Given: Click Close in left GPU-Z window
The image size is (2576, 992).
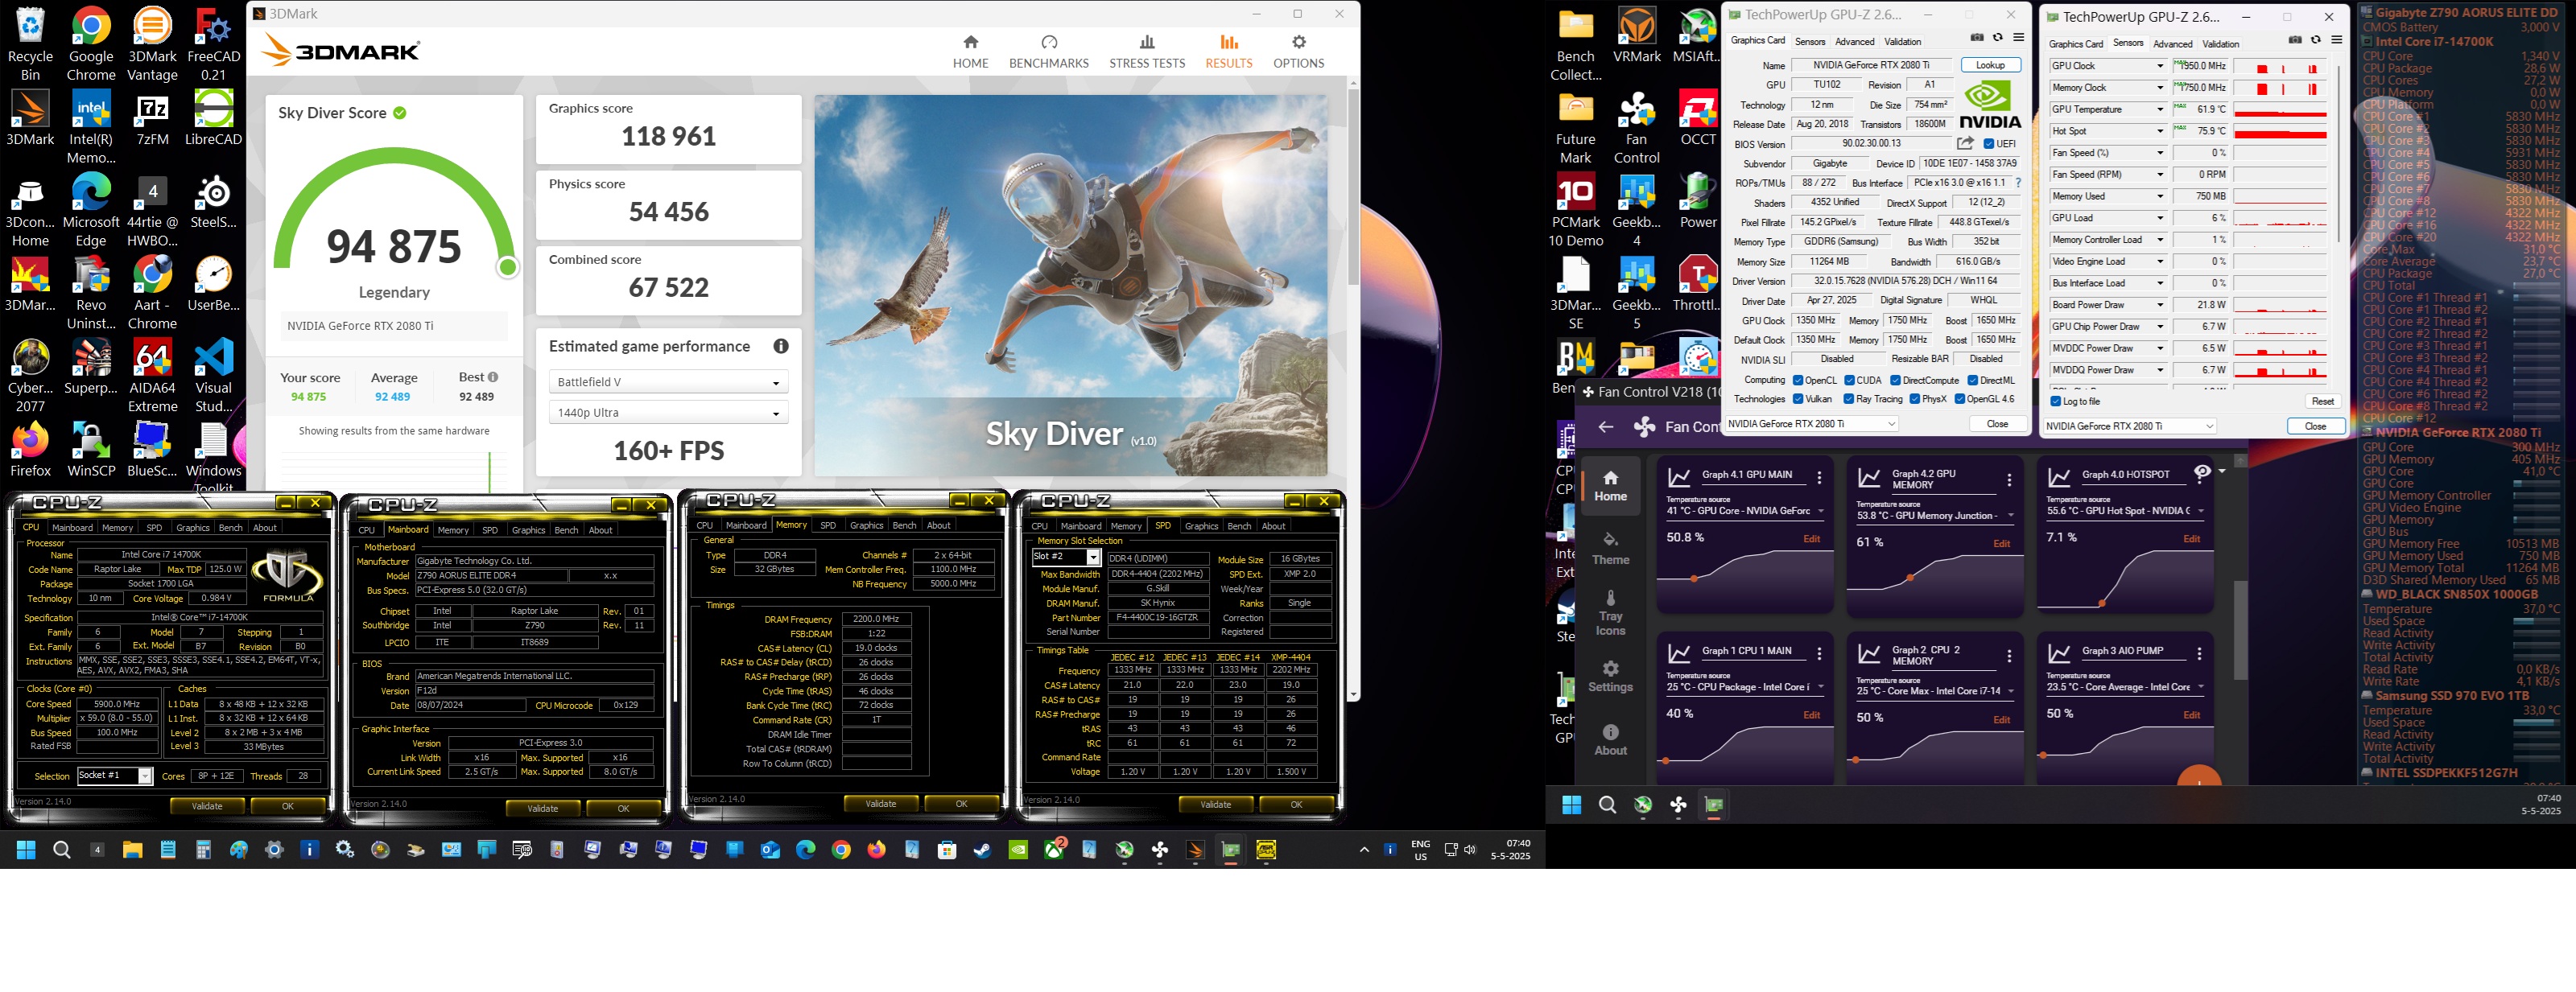Looking at the screenshot, I should coord(1997,423).
